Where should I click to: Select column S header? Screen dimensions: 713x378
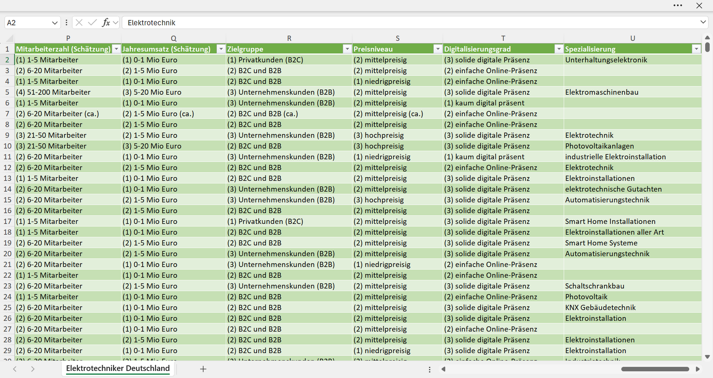point(398,38)
